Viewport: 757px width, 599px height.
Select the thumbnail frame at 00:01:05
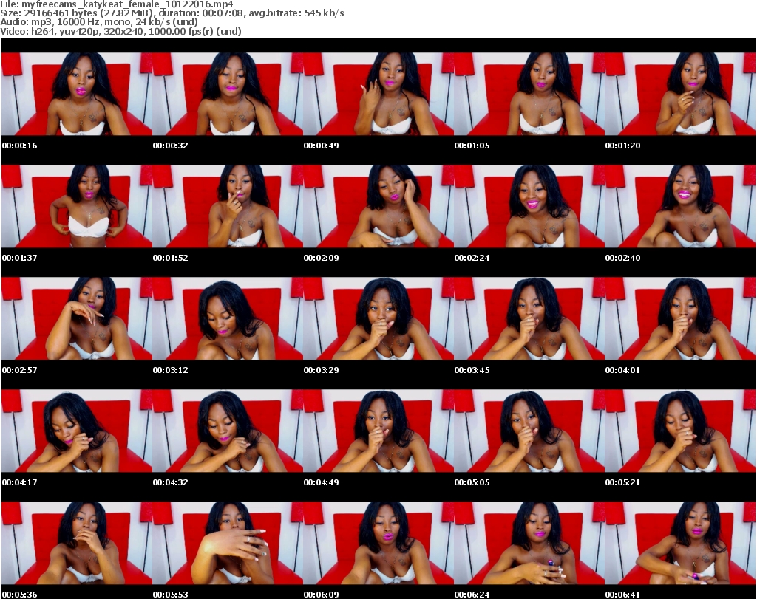tap(529, 94)
